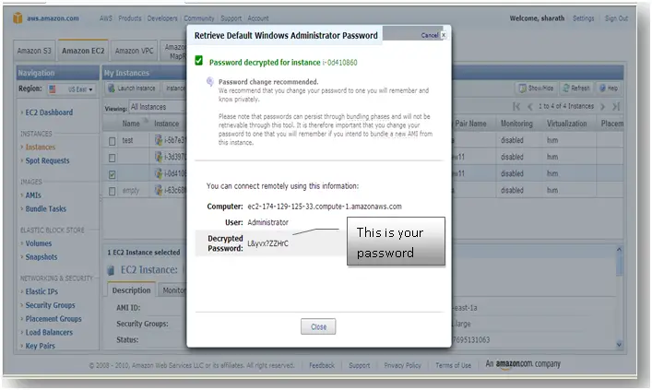Viewport: 652px width, 390px height.
Task: Click the details pane scrollbar down arrow
Action: coord(619,344)
